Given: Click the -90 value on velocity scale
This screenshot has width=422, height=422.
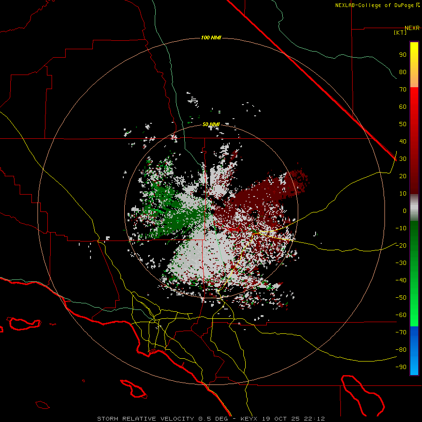Looking at the screenshot, I should point(401,367).
